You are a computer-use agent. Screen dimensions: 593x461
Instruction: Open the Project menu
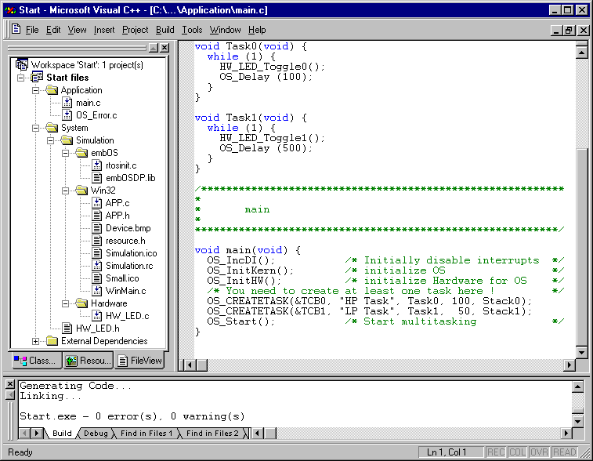[x=135, y=30]
